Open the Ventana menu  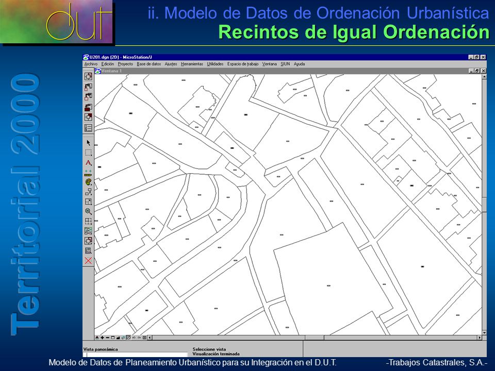point(269,64)
